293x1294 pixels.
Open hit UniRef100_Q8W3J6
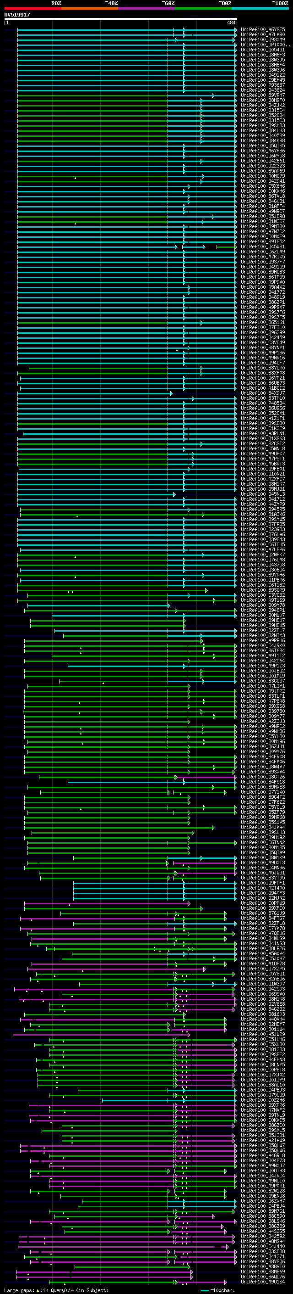pos(263,70)
